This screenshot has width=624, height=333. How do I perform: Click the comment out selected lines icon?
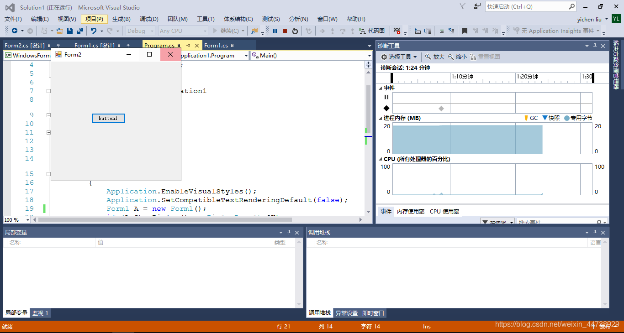(x=441, y=31)
